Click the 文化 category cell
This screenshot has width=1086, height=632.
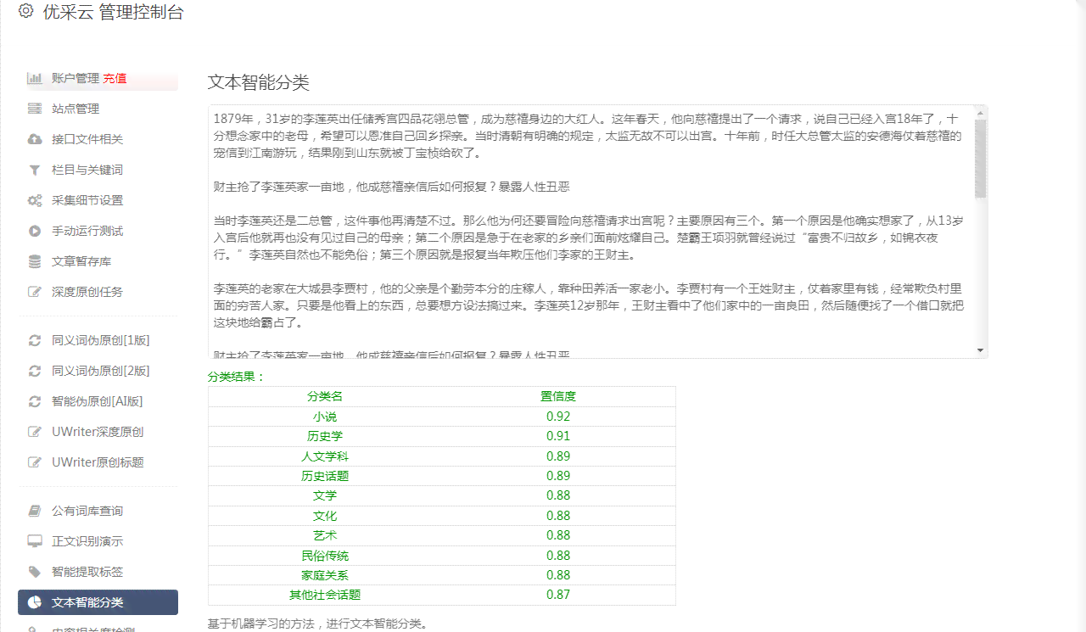click(325, 516)
